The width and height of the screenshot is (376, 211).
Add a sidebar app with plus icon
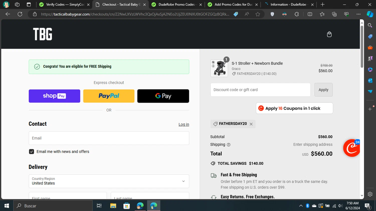tap(370, 109)
